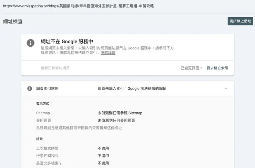Image resolution: width=255 pixels, height=168 pixels.
Task: Click the note 系統可能是透過其他目前未回報的來源得知這個網址
Action: click(79, 128)
